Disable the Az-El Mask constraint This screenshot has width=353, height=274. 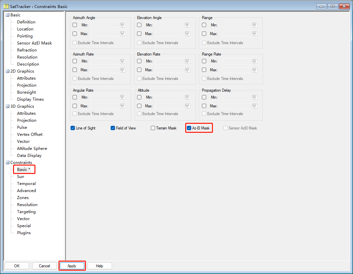(x=189, y=128)
